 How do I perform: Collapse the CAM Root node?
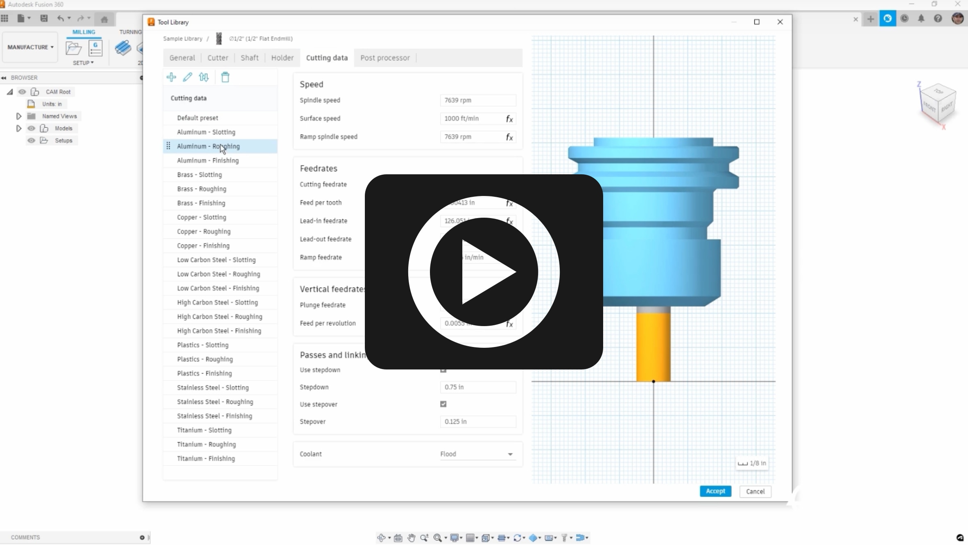[10, 92]
